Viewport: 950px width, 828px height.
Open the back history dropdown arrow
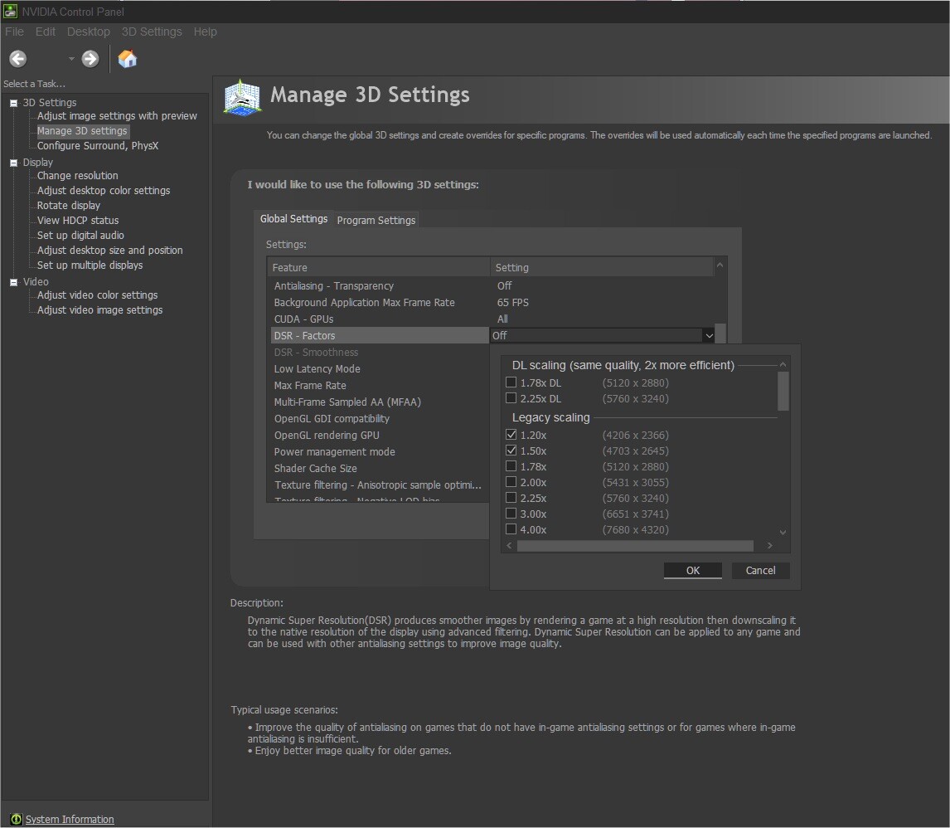[71, 59]
